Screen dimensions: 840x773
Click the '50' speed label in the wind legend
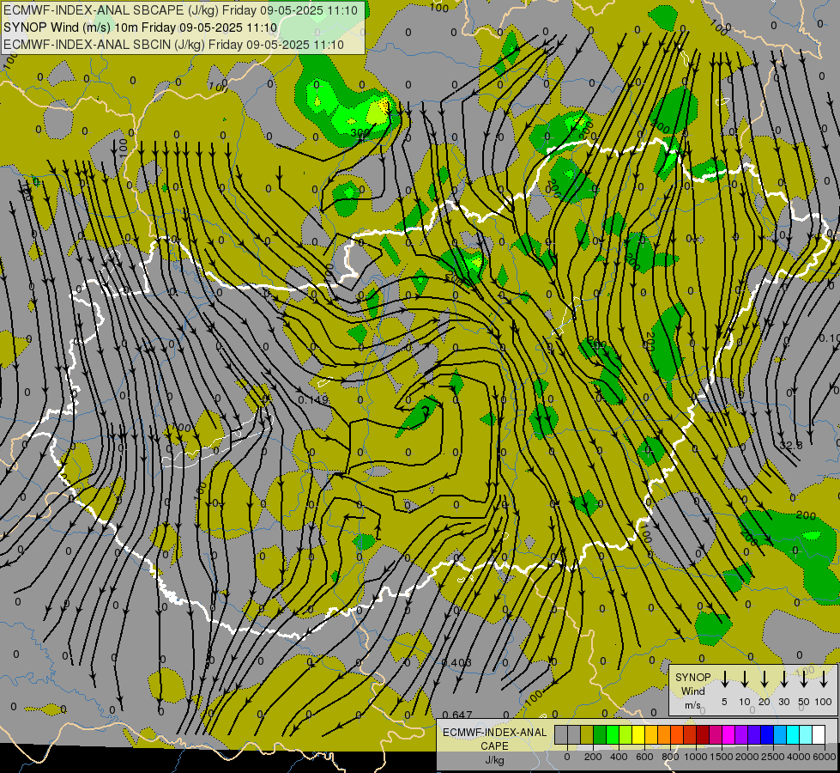point(804,702)
